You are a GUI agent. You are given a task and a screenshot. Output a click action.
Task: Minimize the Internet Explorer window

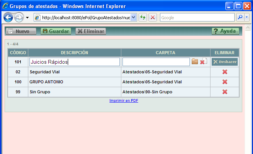coord(229,6)
